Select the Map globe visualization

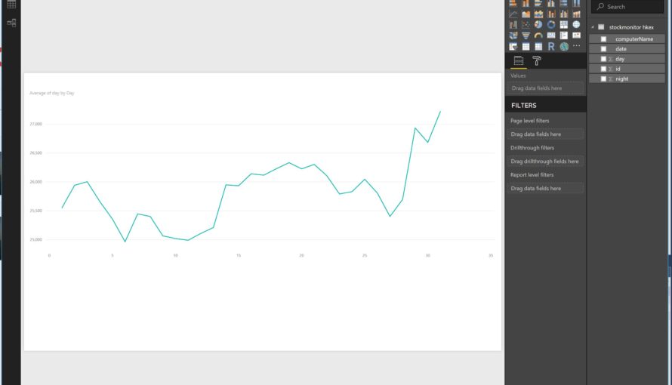coord(576,25)
